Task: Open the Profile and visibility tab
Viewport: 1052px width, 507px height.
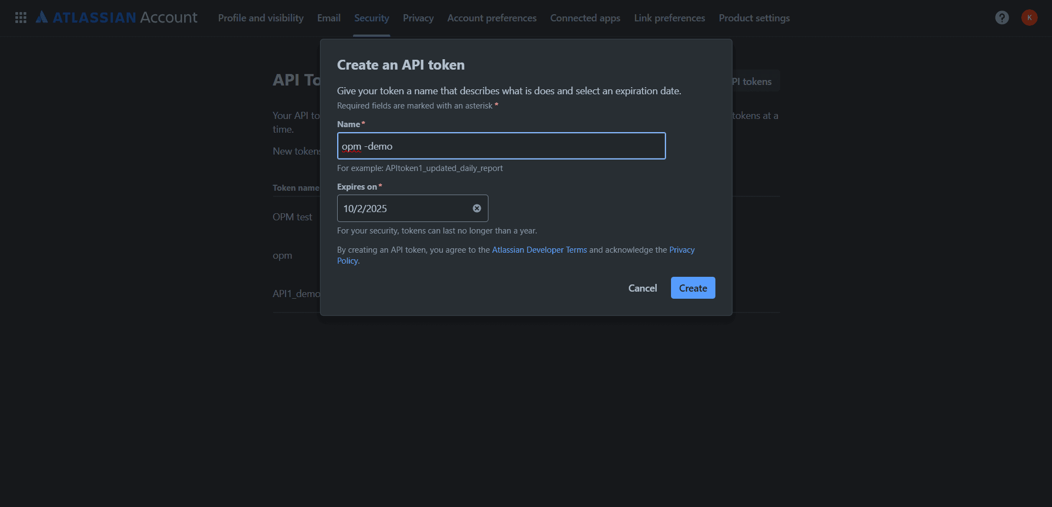Action: pos(260,18)
